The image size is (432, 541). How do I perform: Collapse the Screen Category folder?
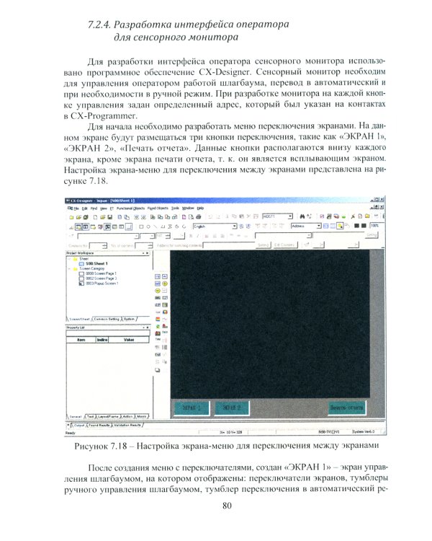(69, 268)
